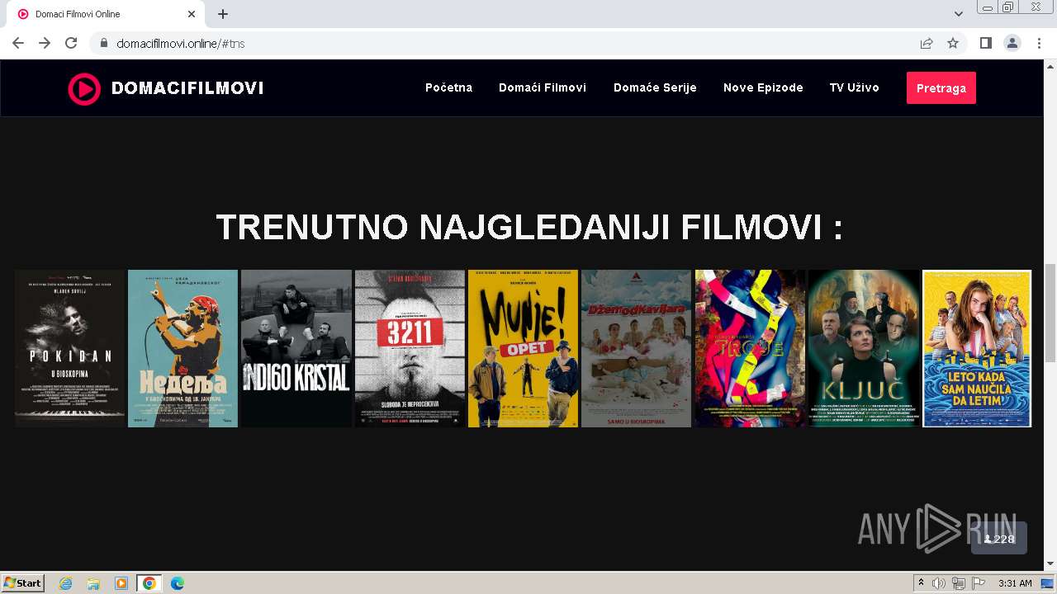Open File Explorer folder in taskbar

click(93, 583)
